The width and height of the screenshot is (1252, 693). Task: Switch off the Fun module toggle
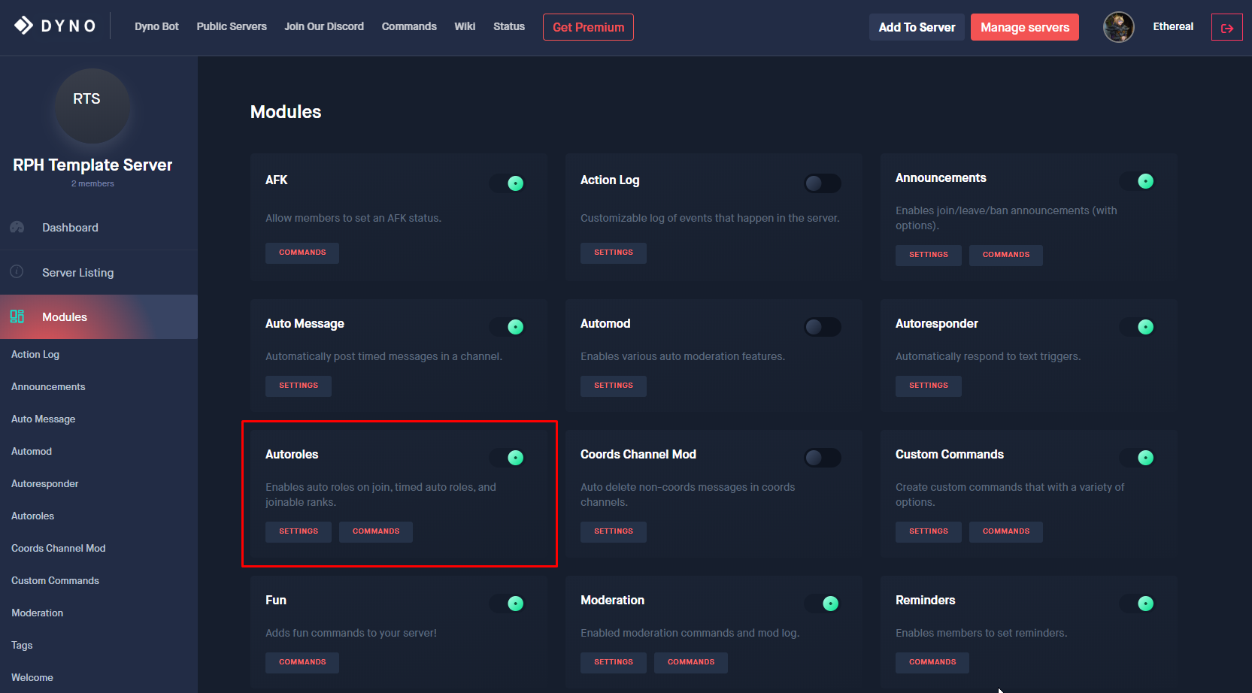508,603
